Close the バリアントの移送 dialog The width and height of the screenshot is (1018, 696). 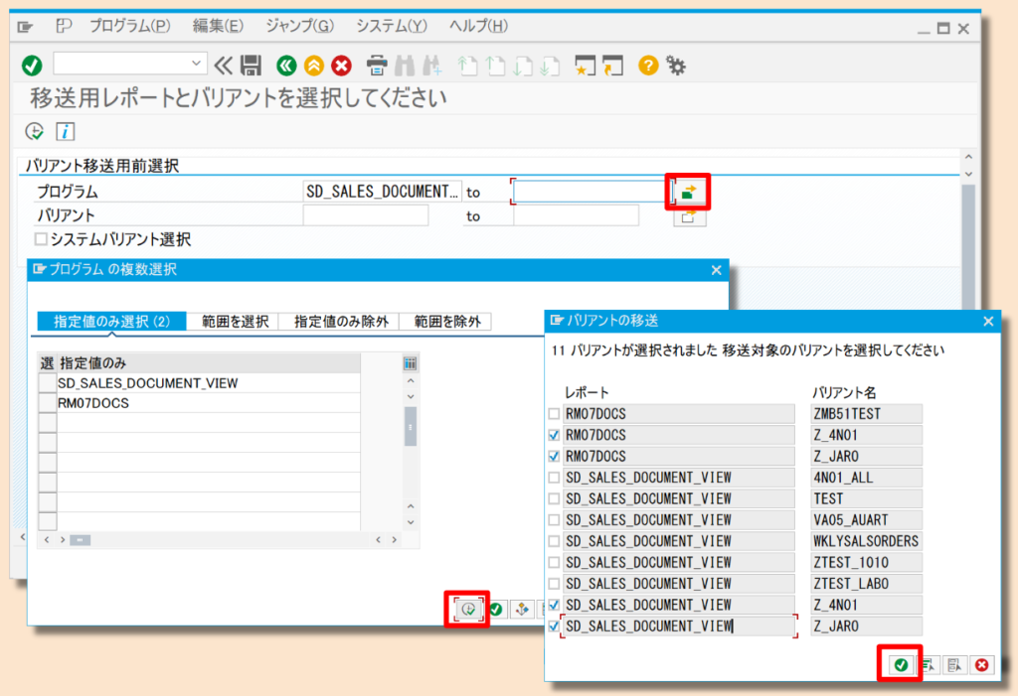click(988, 321)
